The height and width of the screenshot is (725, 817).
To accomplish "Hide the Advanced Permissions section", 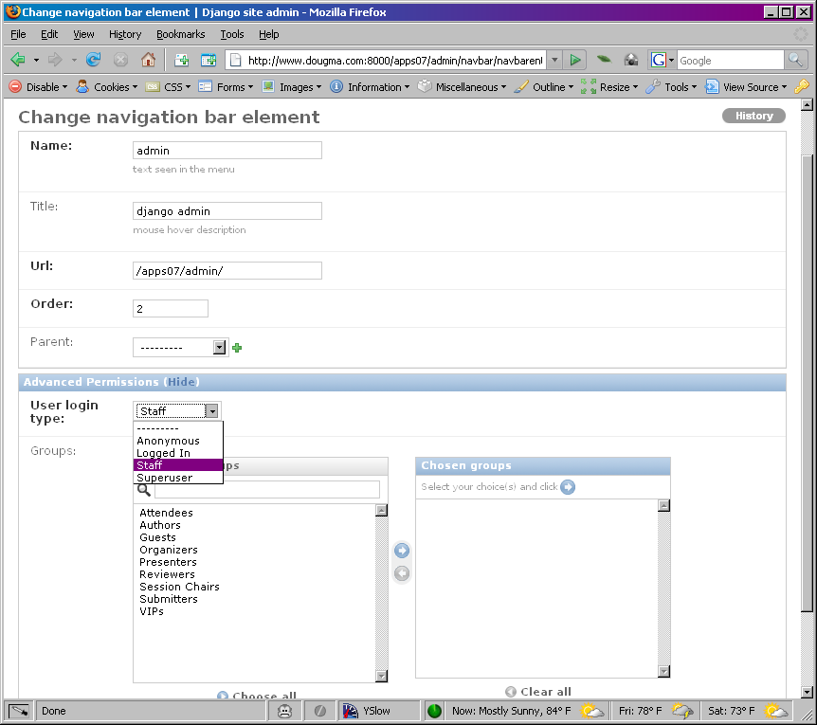I will click(181, 382).
